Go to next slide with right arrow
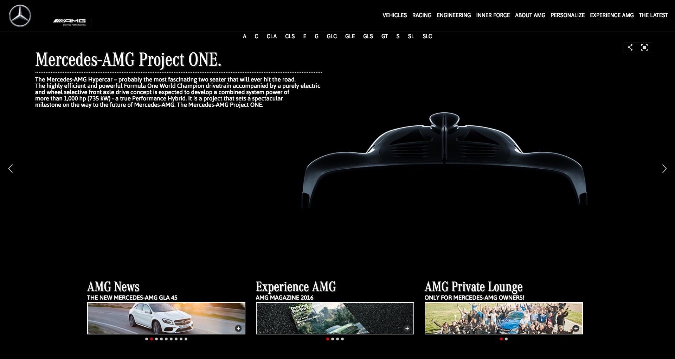 (664, 169)
